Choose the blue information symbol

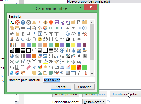pos(23,22)
